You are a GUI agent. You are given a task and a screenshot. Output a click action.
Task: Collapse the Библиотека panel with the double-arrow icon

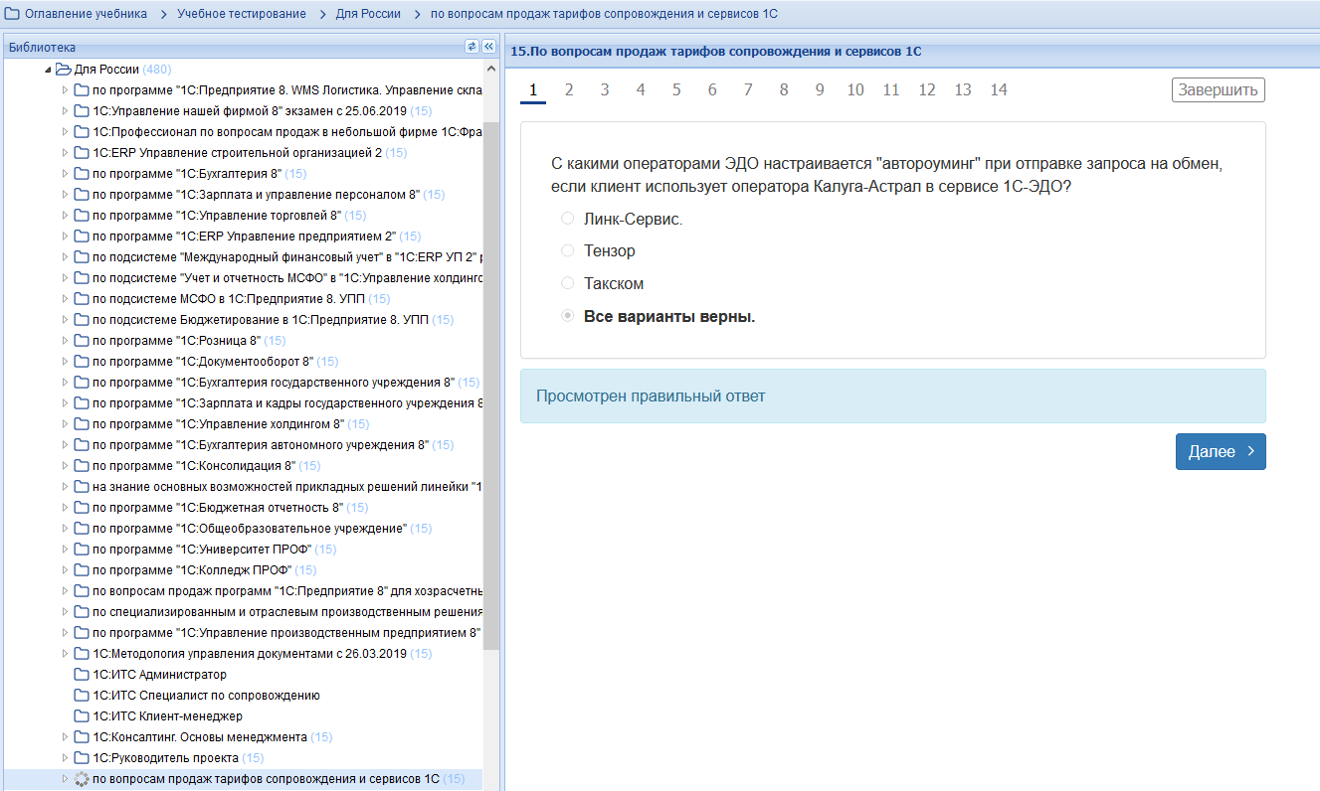[x=488, y=47]
